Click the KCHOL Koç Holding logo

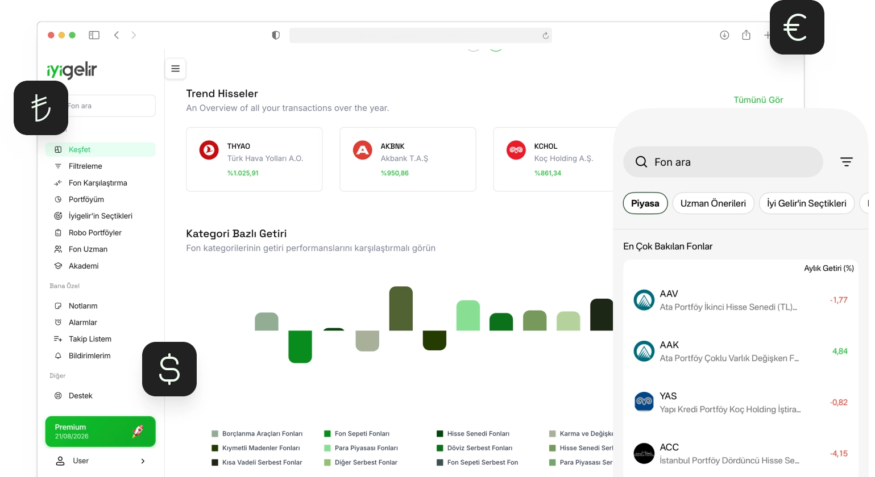[516, 150]
